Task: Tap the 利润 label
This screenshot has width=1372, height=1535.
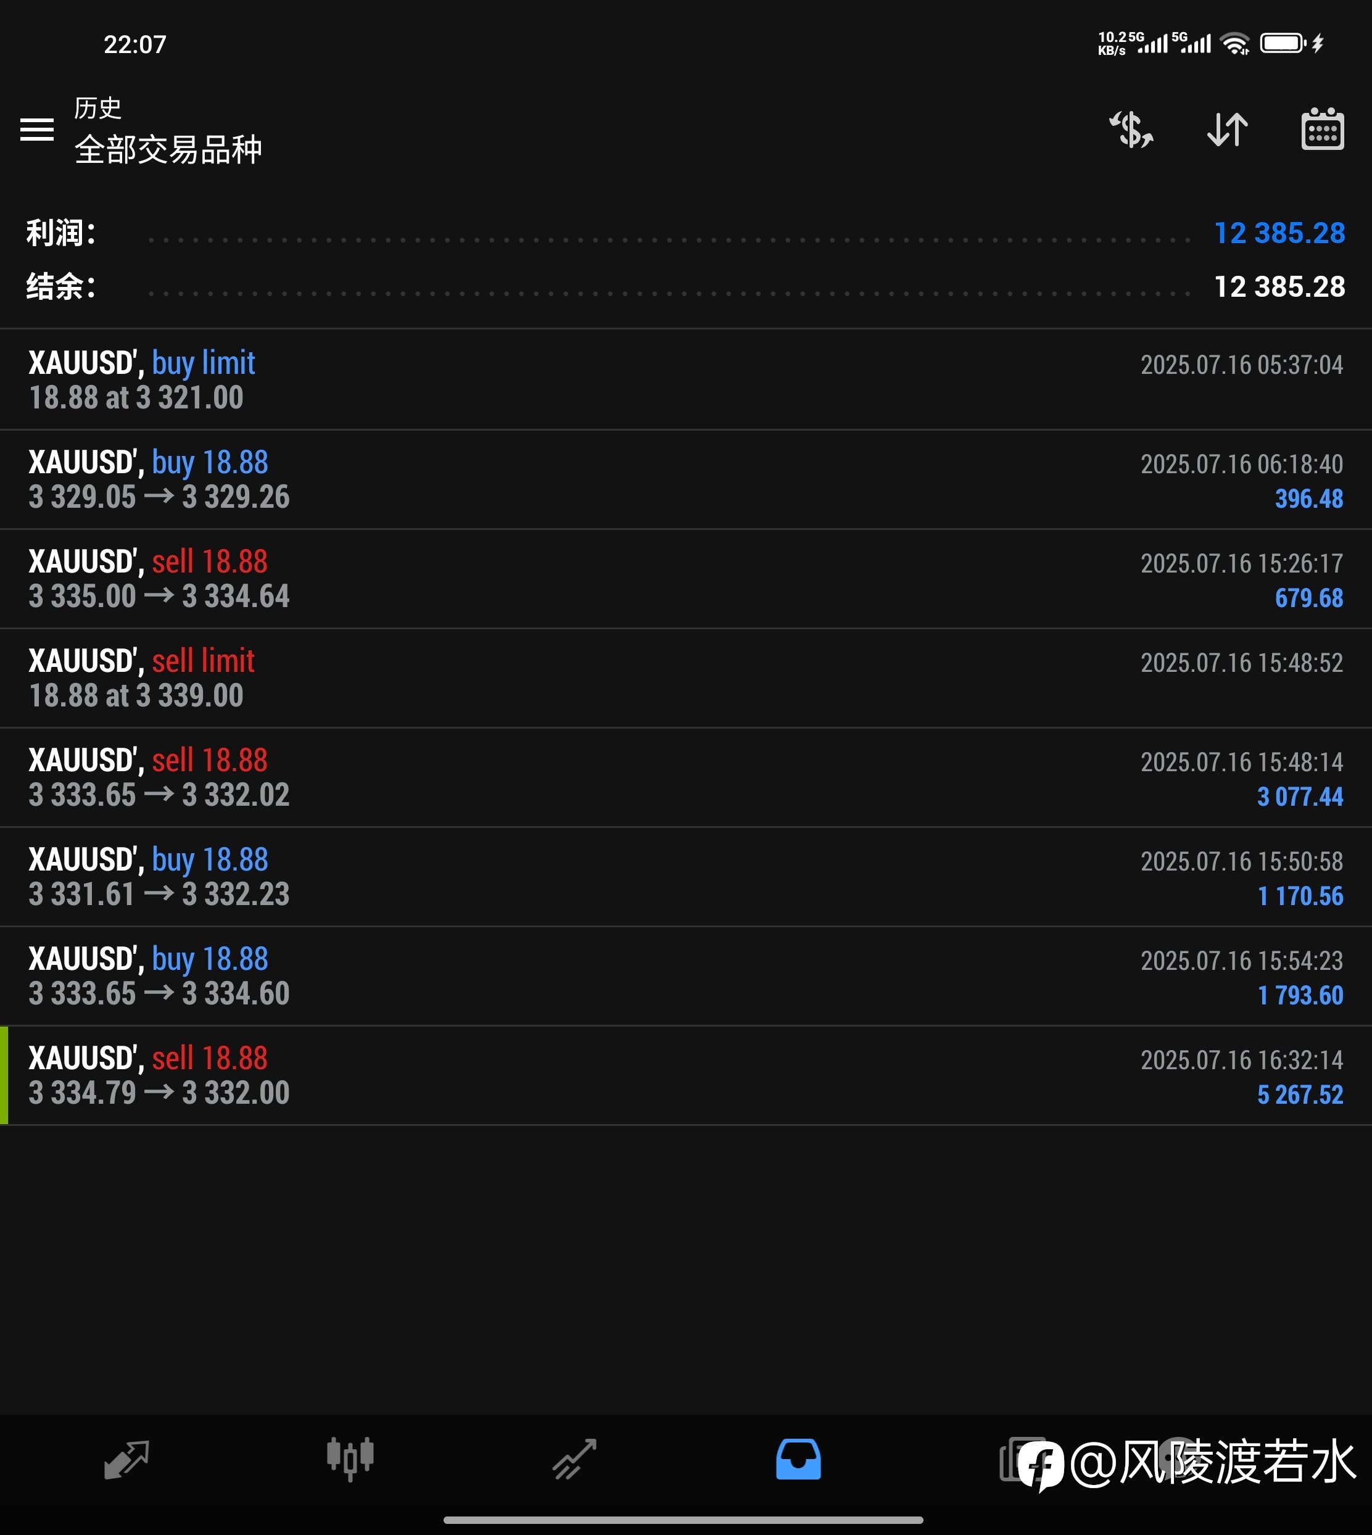Action: click(60, 233)
